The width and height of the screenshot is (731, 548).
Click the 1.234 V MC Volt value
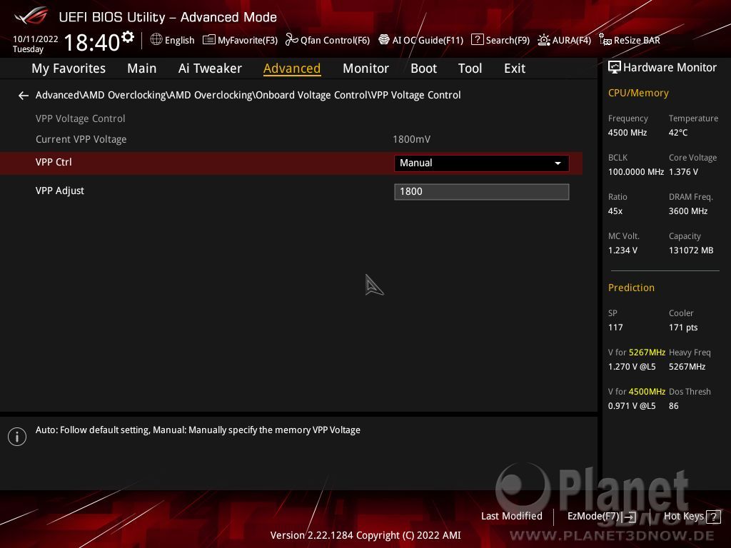point(622,250)
